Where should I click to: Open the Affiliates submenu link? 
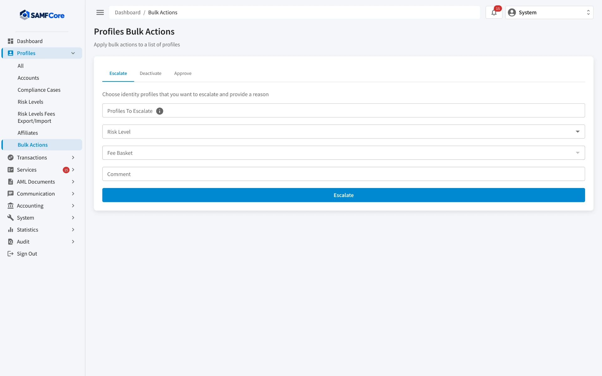click(28, 133)
